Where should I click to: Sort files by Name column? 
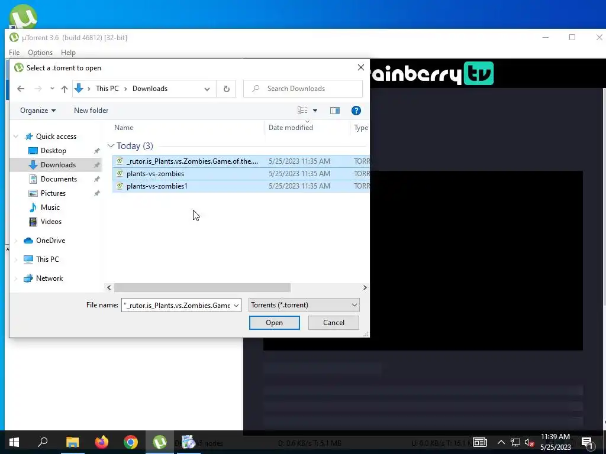click(124, 128)
